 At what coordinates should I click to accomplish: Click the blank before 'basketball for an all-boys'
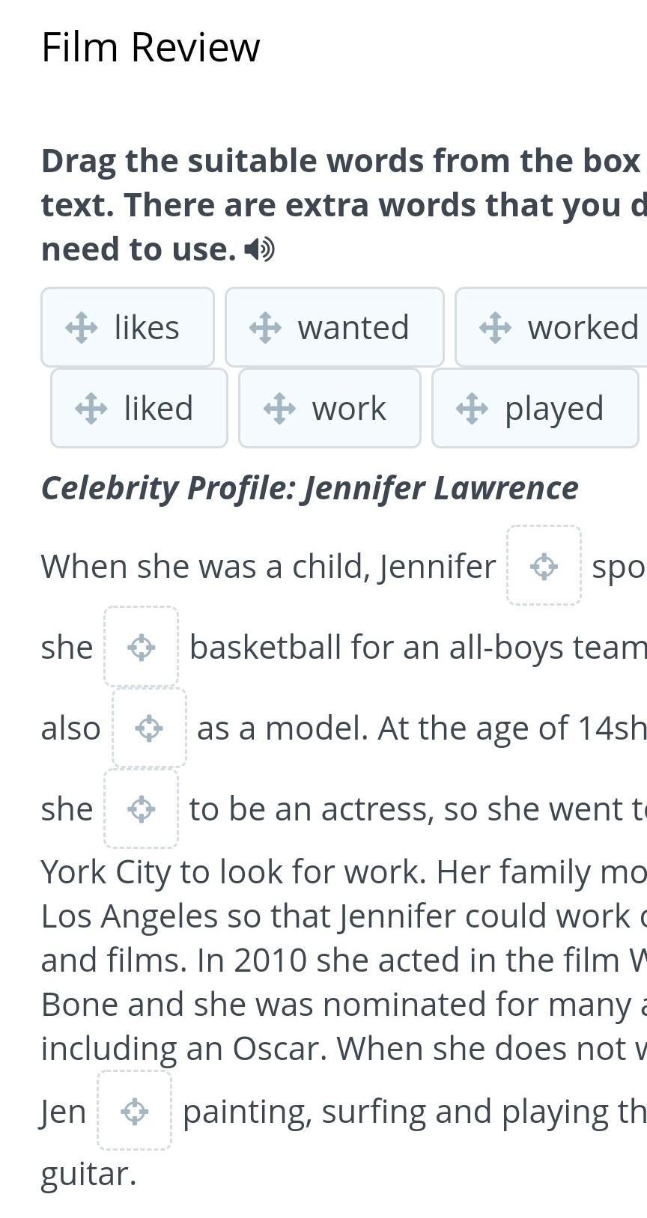142,646
